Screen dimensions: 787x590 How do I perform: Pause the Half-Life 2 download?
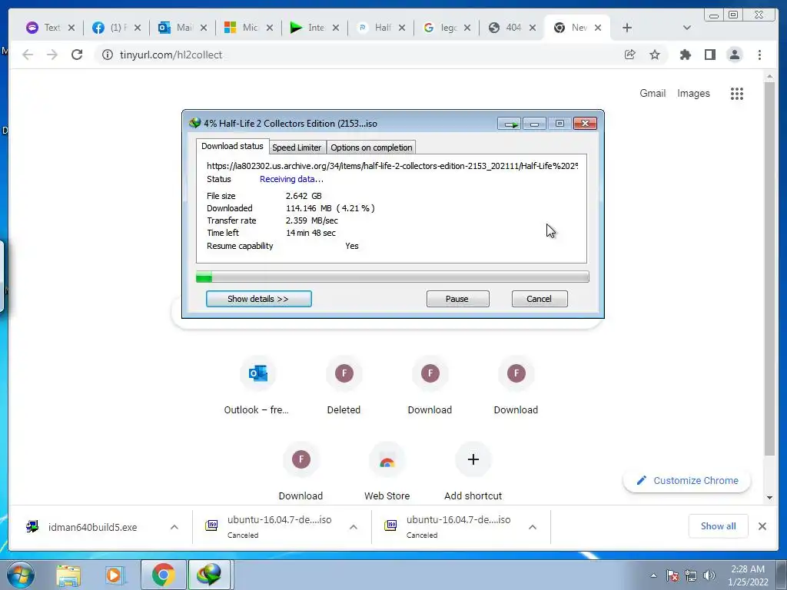[x=457, y=299]
